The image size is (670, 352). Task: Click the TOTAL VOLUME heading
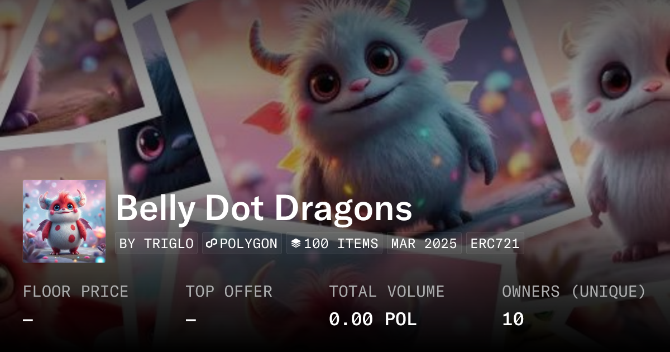point(387,292)
